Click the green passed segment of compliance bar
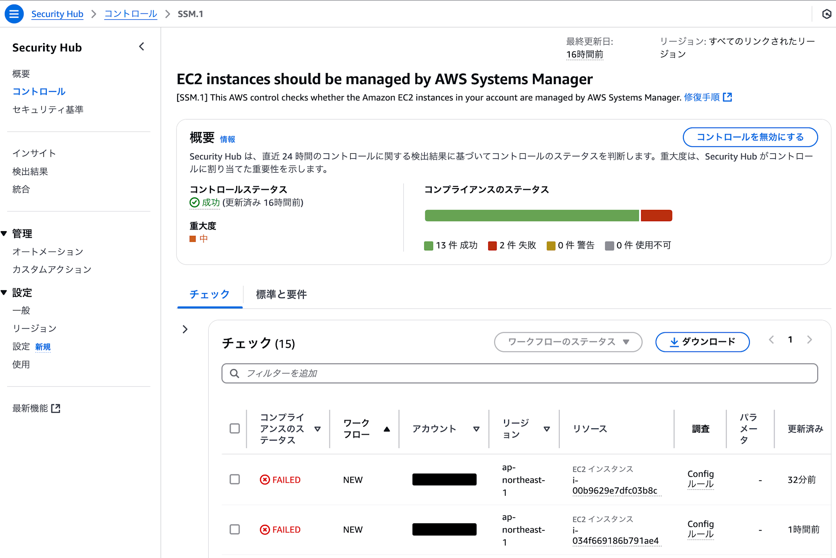Viewport: 836px width, 558px height. [x=532, y=216]
